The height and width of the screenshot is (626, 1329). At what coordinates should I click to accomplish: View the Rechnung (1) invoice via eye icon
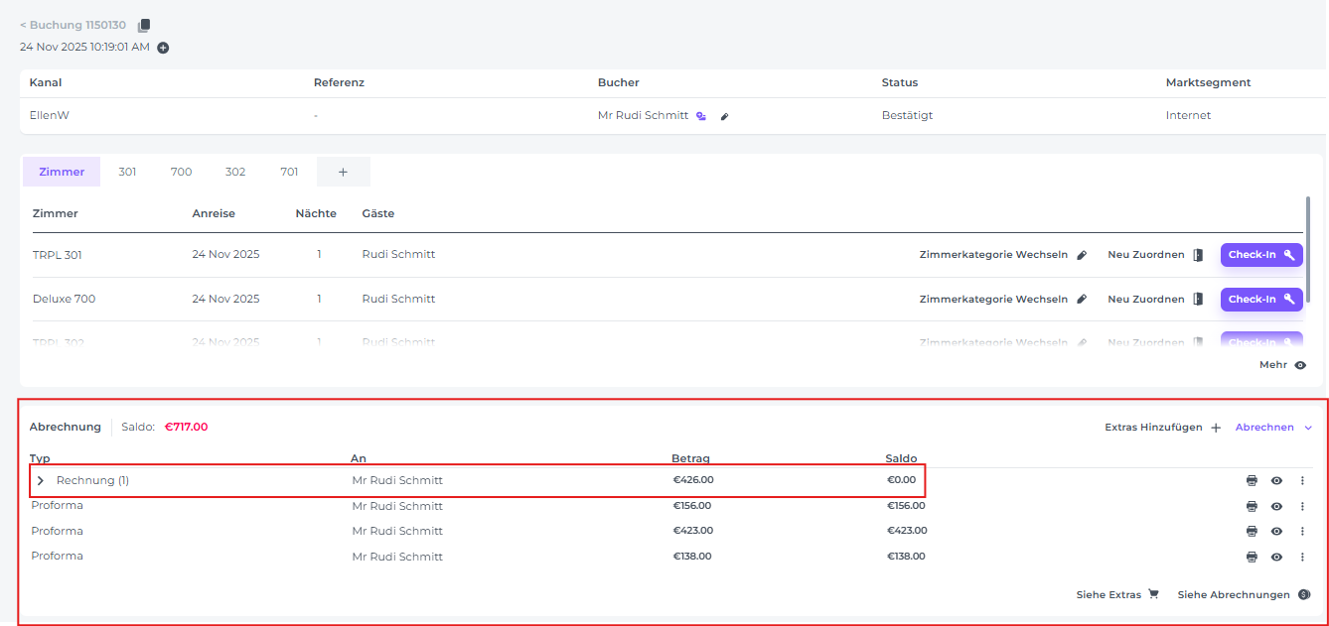(1276, 481)
